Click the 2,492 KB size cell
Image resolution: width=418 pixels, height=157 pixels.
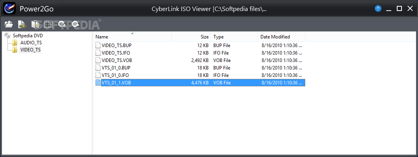coord(200,60)
